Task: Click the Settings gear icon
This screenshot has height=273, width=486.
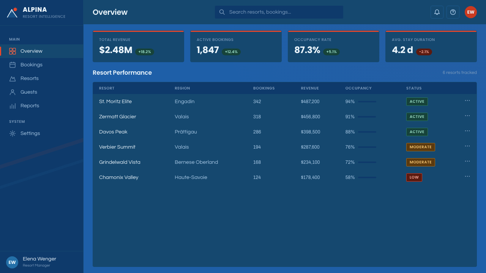Action: 13,133
